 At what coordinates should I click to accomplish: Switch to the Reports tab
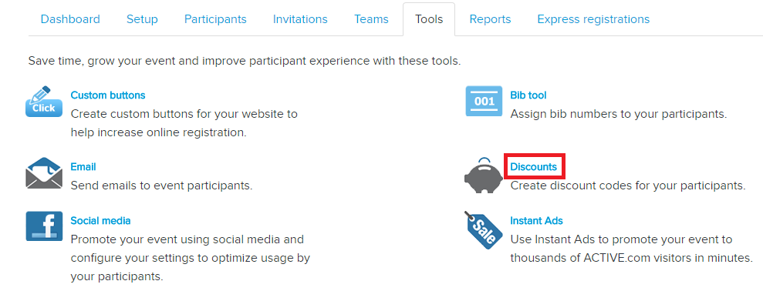(x=490, y=19)
